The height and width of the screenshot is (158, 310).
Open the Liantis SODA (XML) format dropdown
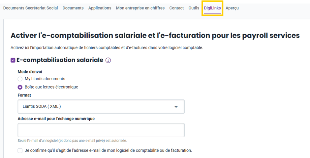101,107
